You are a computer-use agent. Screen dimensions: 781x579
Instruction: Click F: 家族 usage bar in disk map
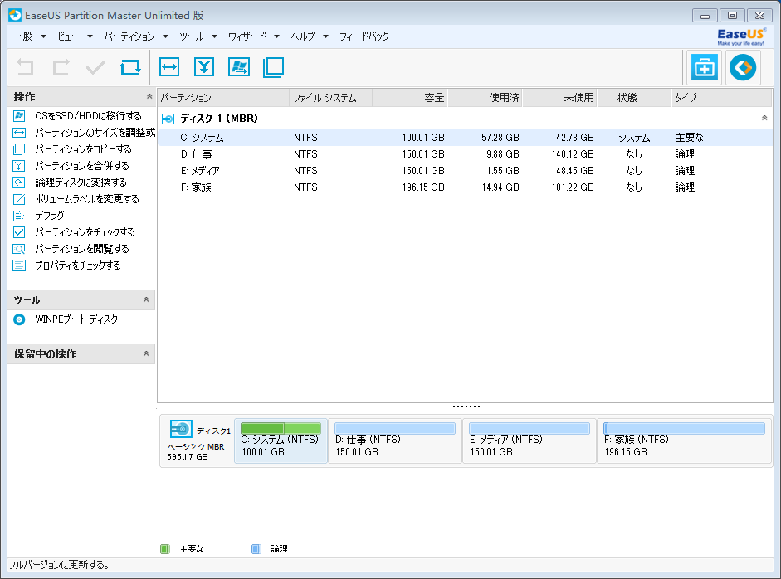coord(684,428)
